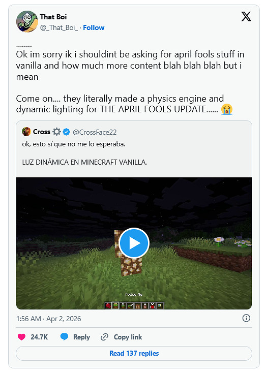Viewport: 266px width, 375px height.
Task: Click the gear emoji beside Cross's name
Action: [x=56, y=132]
